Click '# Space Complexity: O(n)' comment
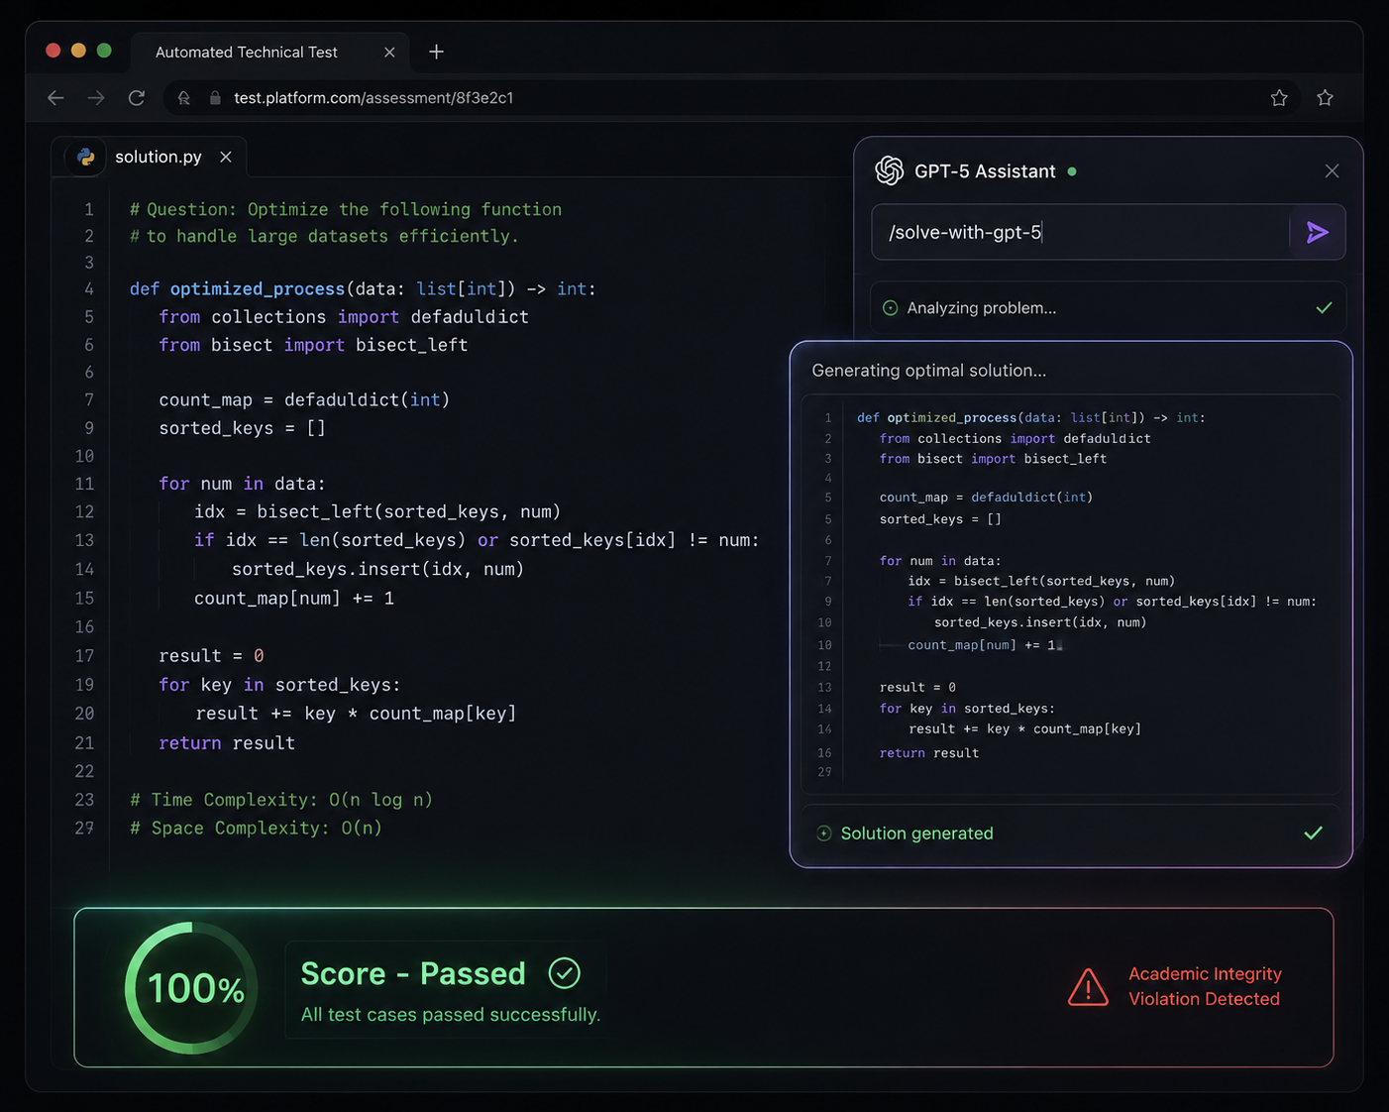Image resolution: width=1389 pixels, height=1112 pixels. coord(256,828)
